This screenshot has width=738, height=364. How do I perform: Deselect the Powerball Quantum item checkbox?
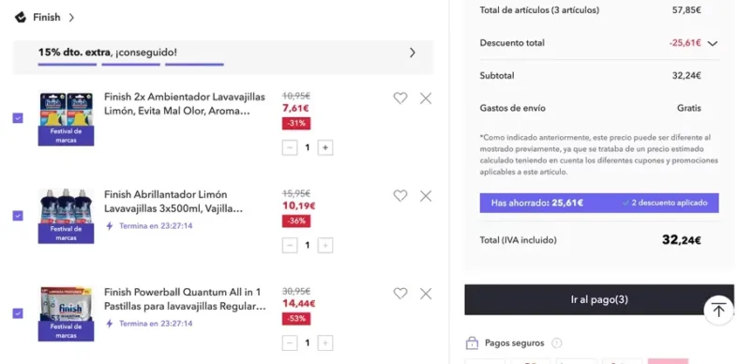click(x=18, y=313)
